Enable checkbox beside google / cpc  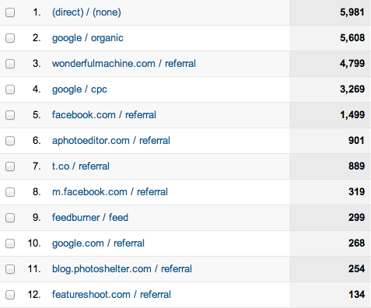click(x=10, y=89)
